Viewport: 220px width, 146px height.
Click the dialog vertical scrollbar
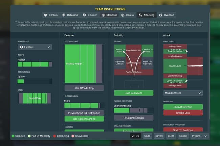(x=209, y=66)
